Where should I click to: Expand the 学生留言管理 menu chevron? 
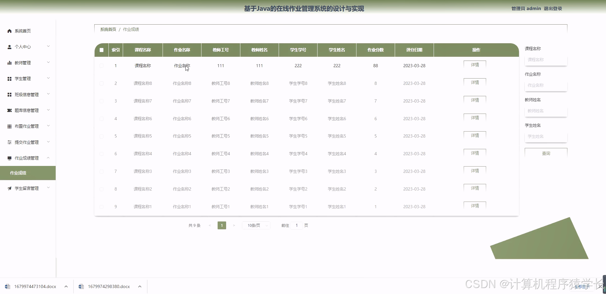point(48,188)
